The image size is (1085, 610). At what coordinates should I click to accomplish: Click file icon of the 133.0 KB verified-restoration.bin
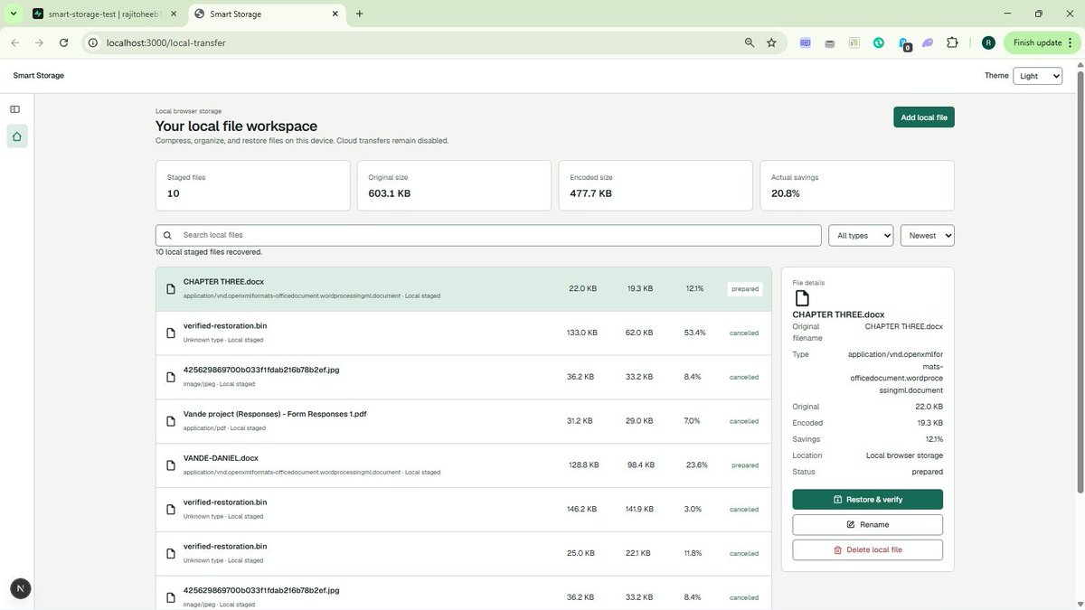click(x=170, y=333)
